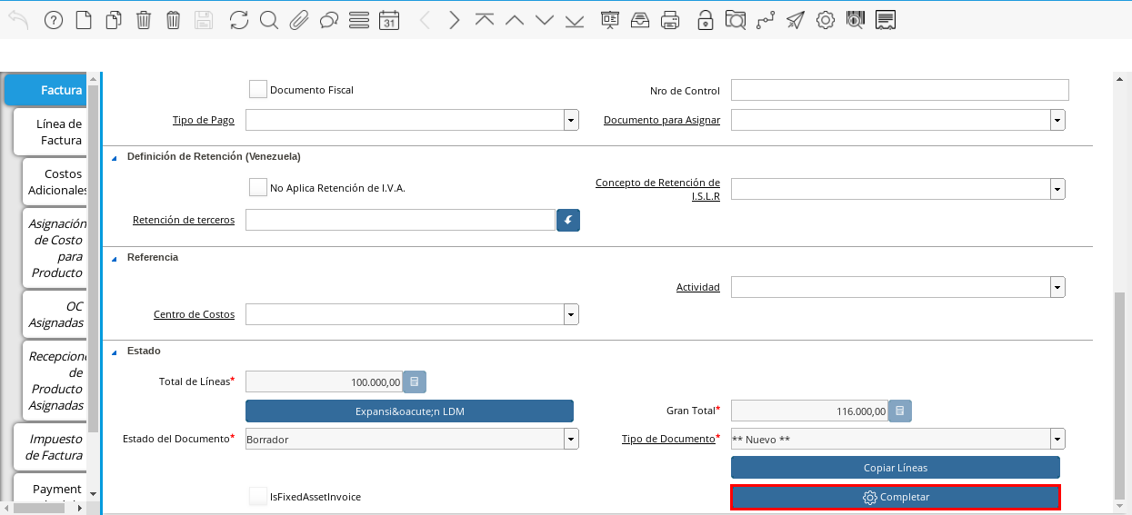Viewport: 1132px width, 515px height.
Task: Open the Impuesto de Factura tab
Action: 56,447
